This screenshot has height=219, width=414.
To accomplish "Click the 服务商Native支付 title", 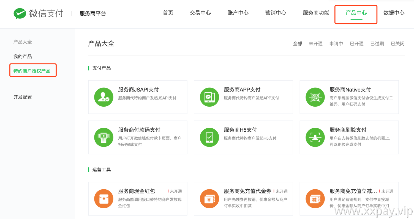I will [350, 90].
